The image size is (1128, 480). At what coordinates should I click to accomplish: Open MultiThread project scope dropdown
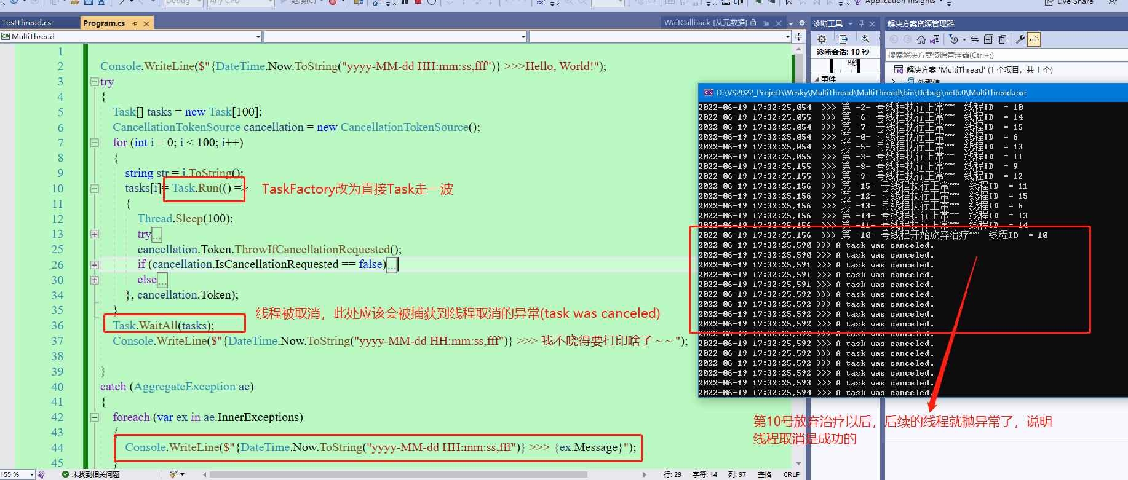[x=131, y=37]
